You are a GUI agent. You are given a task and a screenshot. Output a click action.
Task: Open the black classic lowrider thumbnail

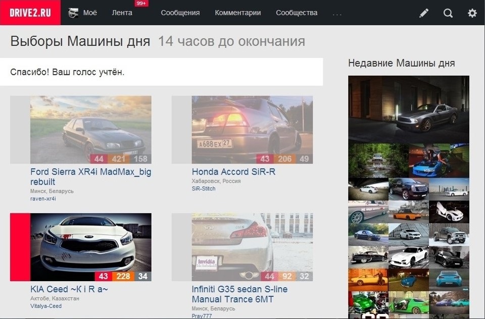(368, 257)
